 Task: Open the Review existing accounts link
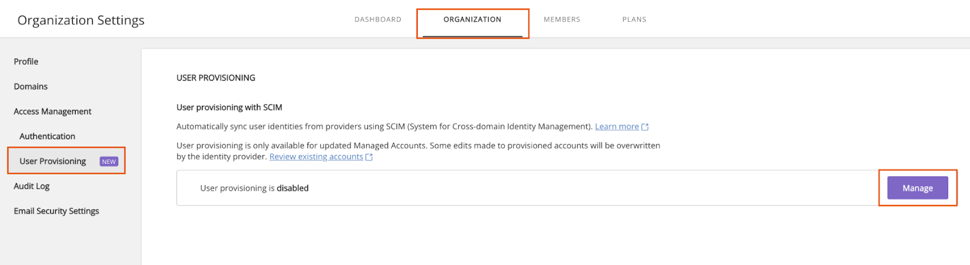pos(316,157)
